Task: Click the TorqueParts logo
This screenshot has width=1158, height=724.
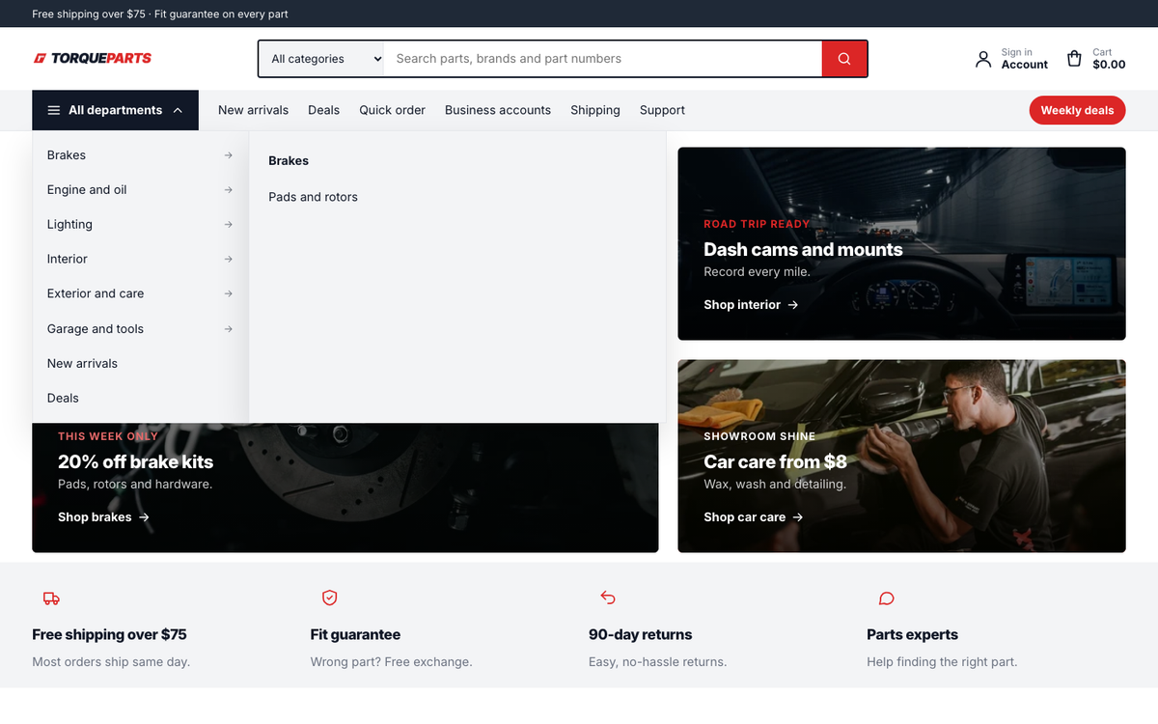Action: [x=93, y=58]
